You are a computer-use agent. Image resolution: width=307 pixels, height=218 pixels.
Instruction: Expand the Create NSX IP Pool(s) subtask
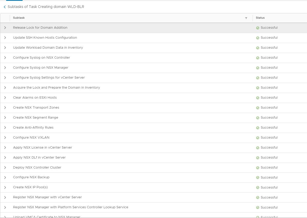[x=5, y=187]
